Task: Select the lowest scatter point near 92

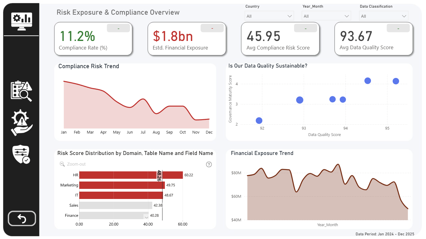Action: (259, 120)
